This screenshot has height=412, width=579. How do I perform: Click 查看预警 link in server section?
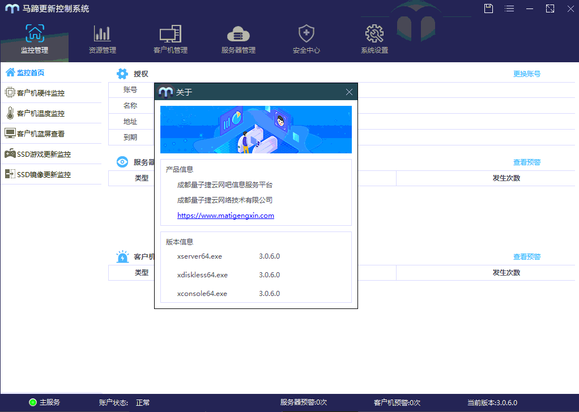pos(526,162)
